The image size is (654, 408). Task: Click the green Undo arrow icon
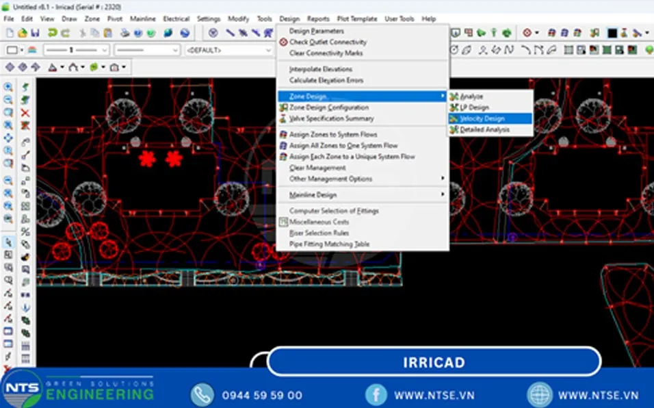click(x=52, y=33)
